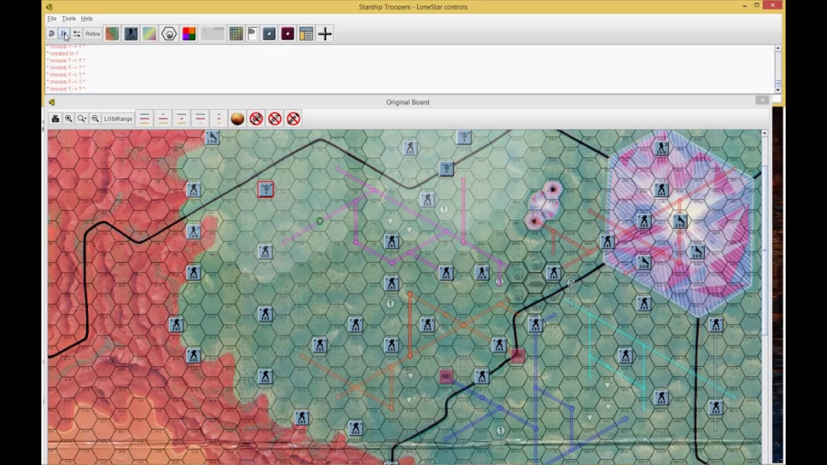Open the colored grid chart icon
Screen dimensions: 827x465
(236, 34)
